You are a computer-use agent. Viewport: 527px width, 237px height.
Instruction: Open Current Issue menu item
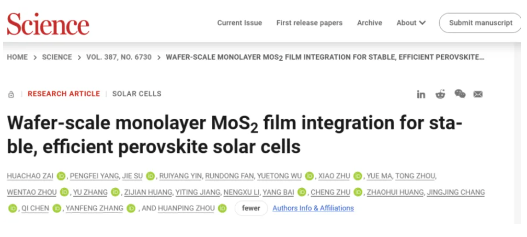(x=239, y=23)
